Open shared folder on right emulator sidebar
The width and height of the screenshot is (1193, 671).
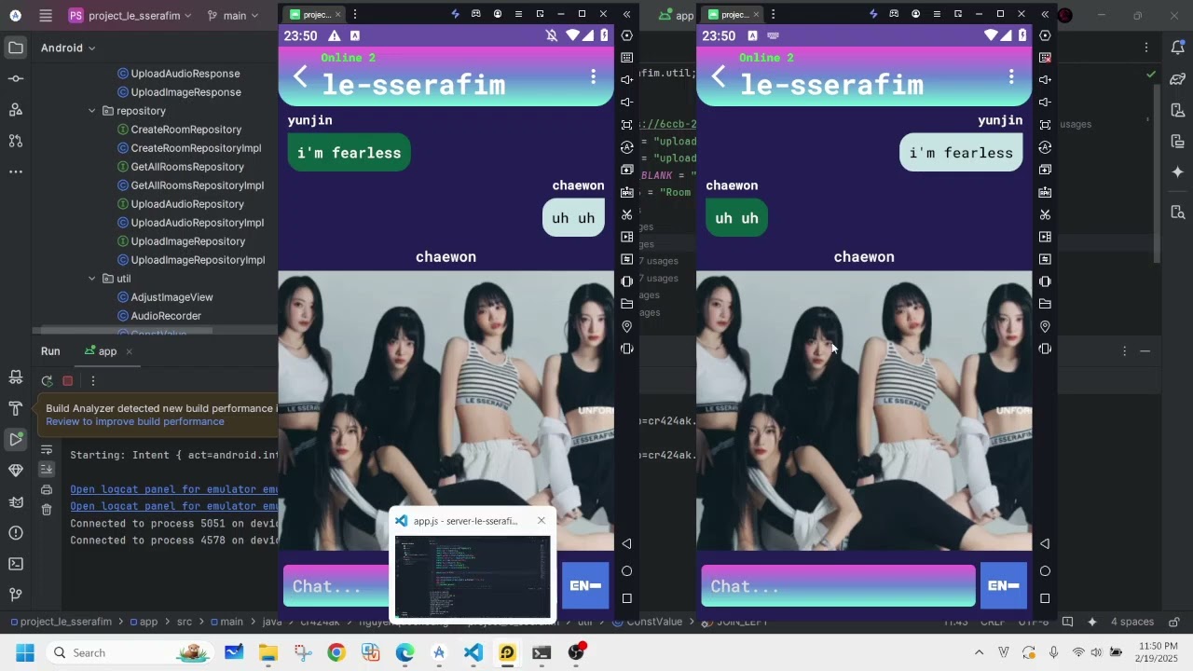[1045, 304]
